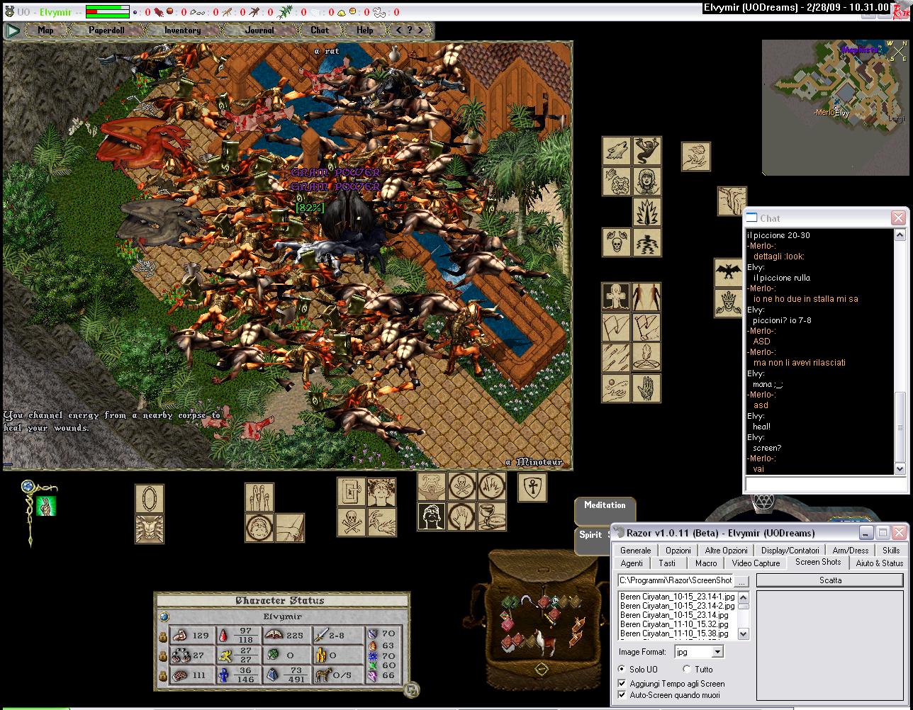Select the Tutto radio button
Viewport: 913px width, 710px height.
click(686, 669)
